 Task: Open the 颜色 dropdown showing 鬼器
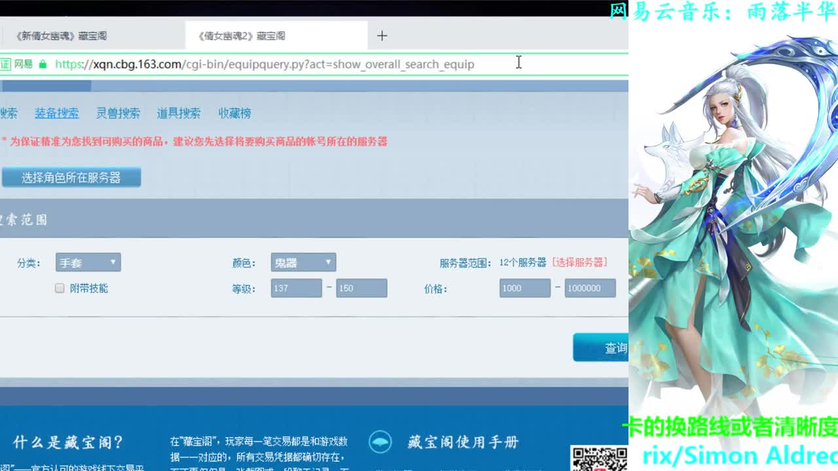[303, 262]
